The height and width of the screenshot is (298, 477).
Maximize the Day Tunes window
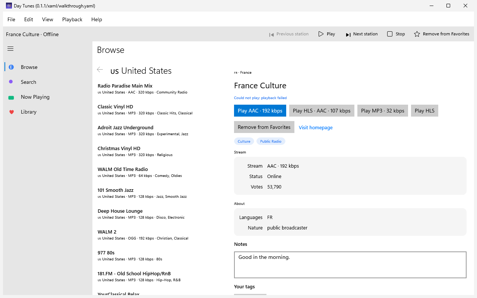coord(448,6)
